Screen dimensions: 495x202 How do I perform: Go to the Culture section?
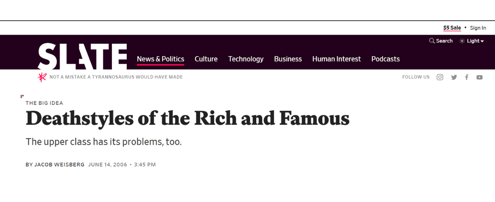click(206, 59)
